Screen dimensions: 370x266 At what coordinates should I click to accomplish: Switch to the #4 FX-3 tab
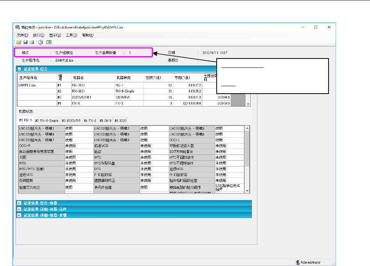(90, 121)
